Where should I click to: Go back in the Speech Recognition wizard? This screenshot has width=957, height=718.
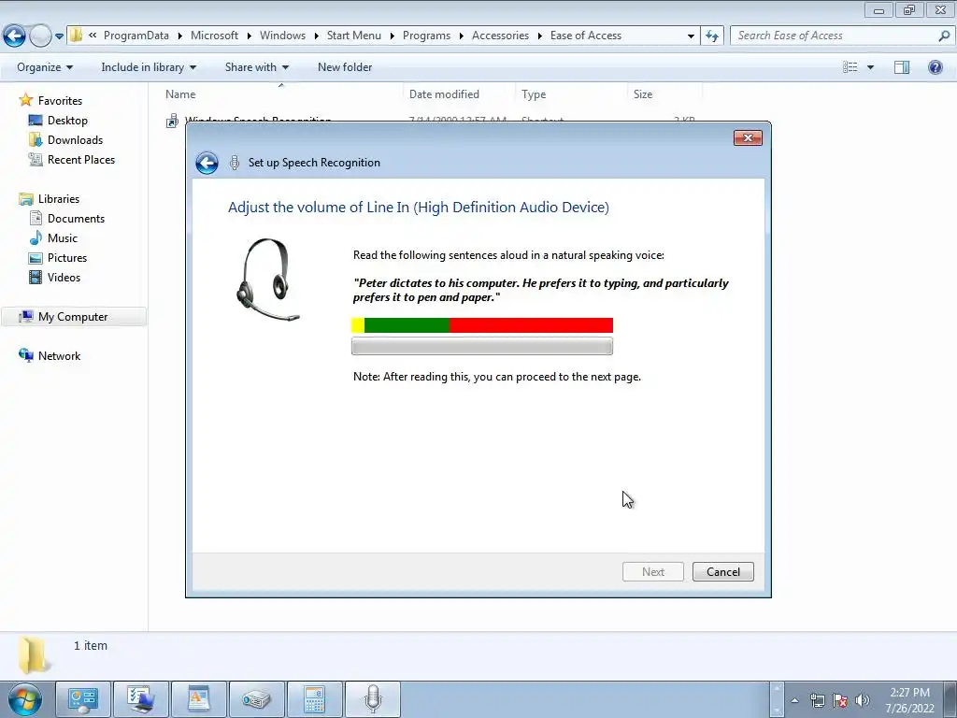(207, 163)
